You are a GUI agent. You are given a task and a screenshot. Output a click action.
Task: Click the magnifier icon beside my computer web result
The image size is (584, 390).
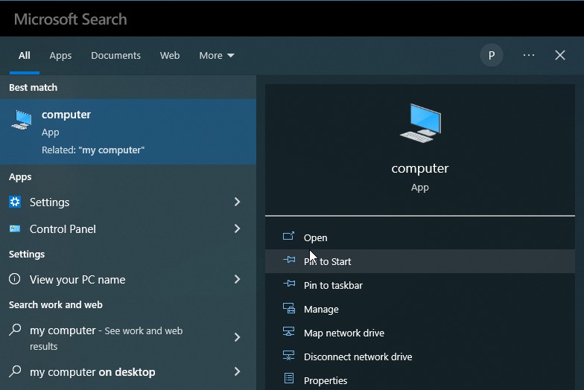click(x=15, y=330)
